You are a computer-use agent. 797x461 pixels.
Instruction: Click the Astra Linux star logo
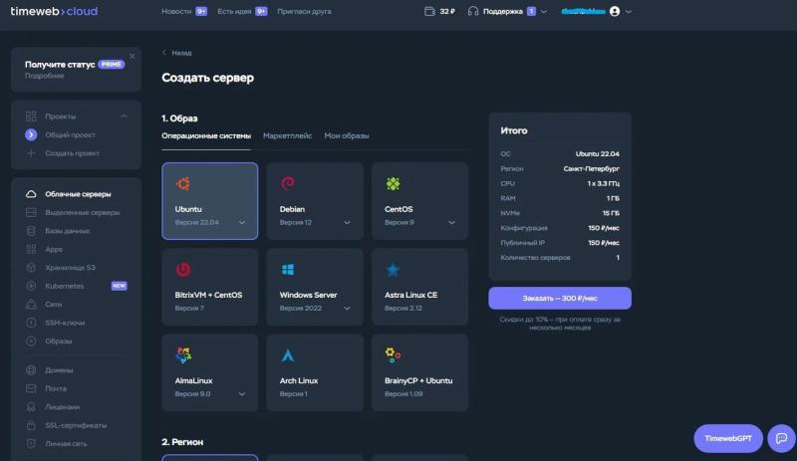393,270
